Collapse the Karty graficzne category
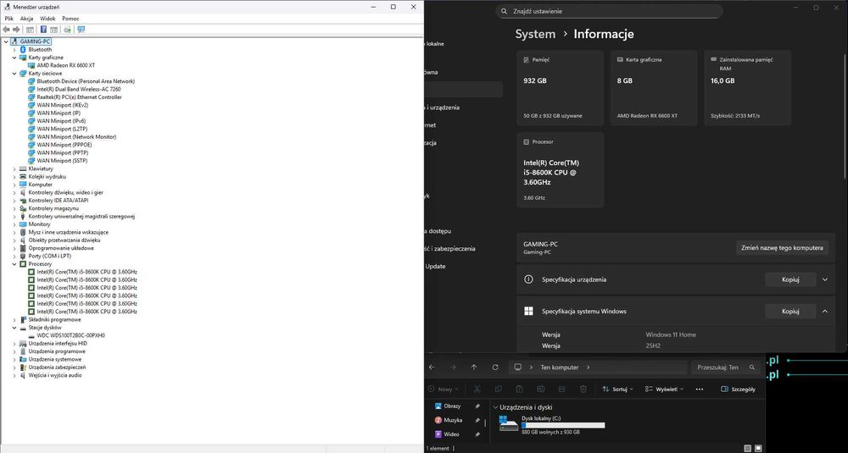848x453 pixels. pos(14,58)
